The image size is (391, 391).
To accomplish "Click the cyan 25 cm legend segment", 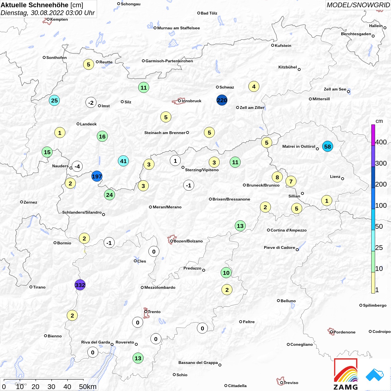I will point(373,241).
